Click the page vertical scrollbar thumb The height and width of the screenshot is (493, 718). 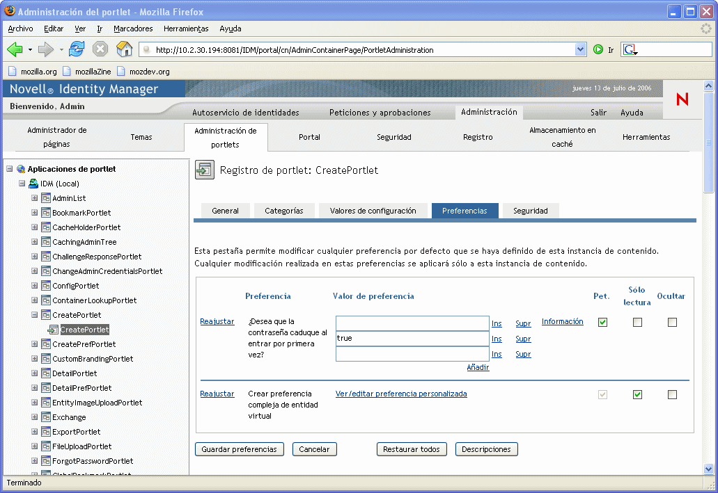click(708, 143)
